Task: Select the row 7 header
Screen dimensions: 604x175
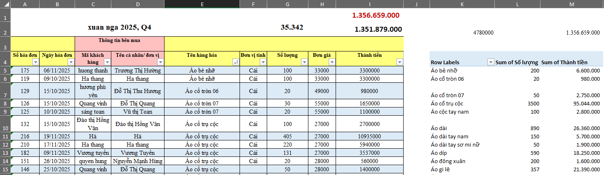Action: 5,91
